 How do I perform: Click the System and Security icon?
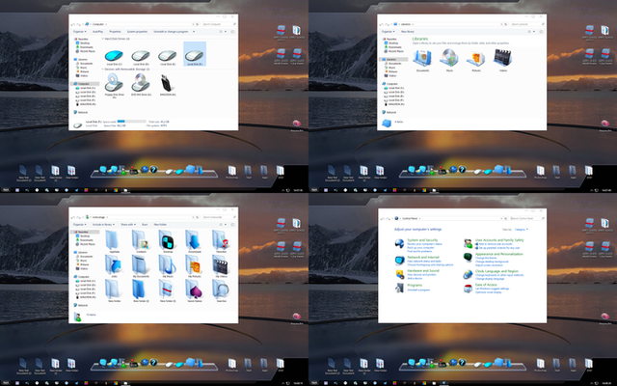pos(399,243)
